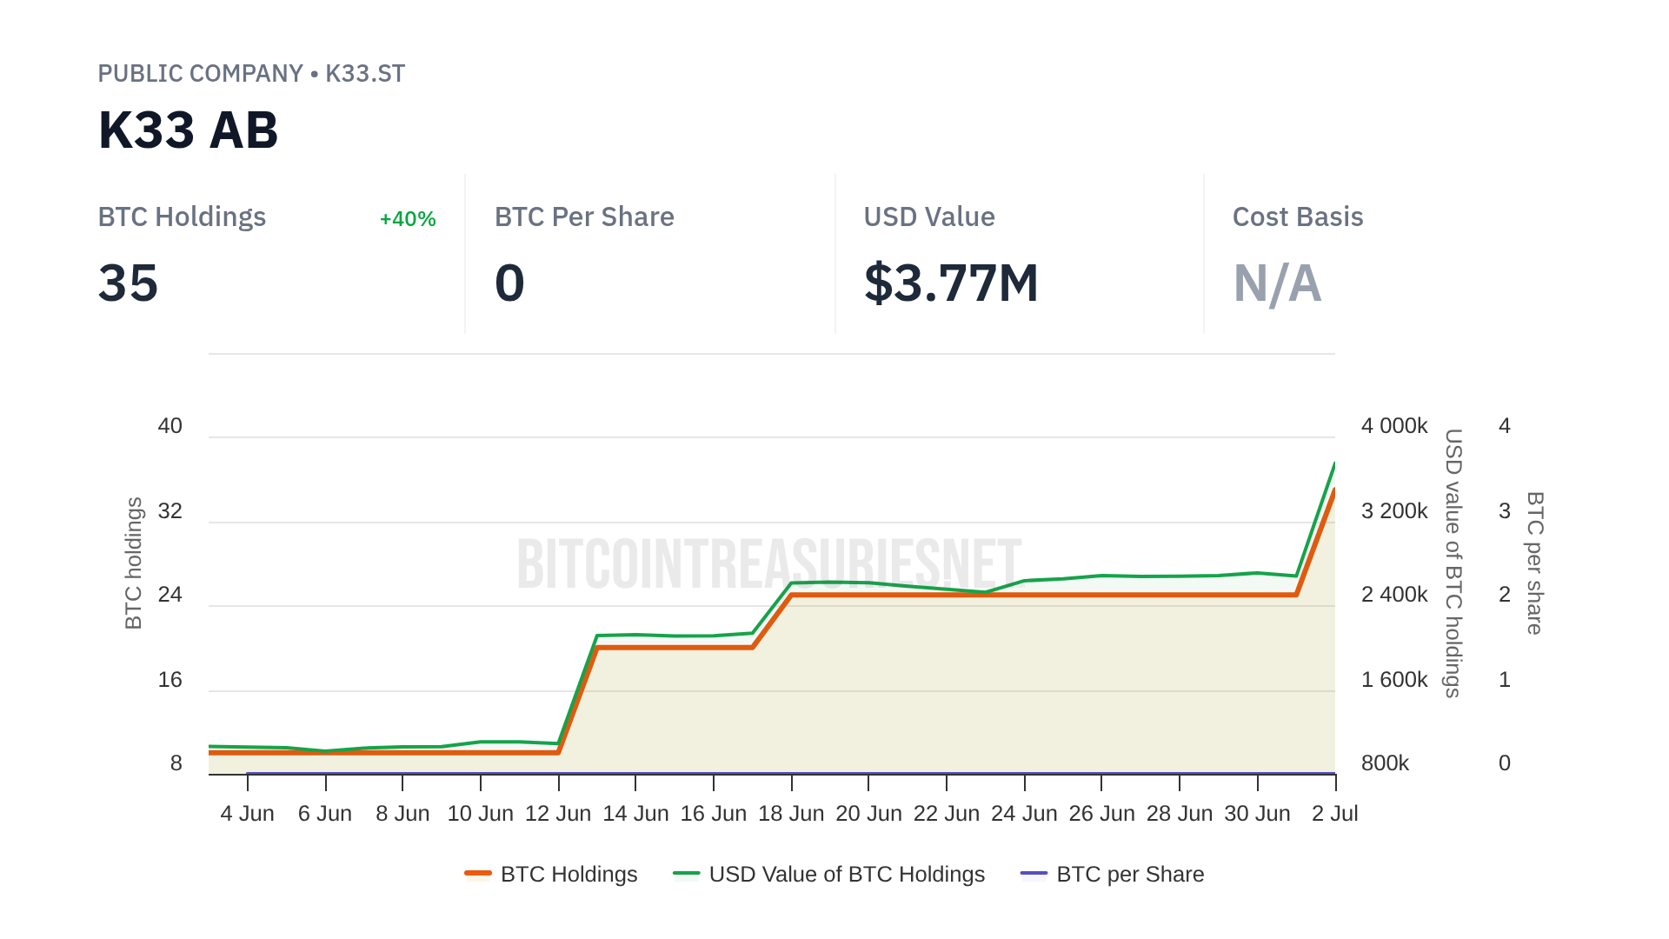Click the Cost Basis stat heading
1669x939 pixels.
[x=1298, y=217]
